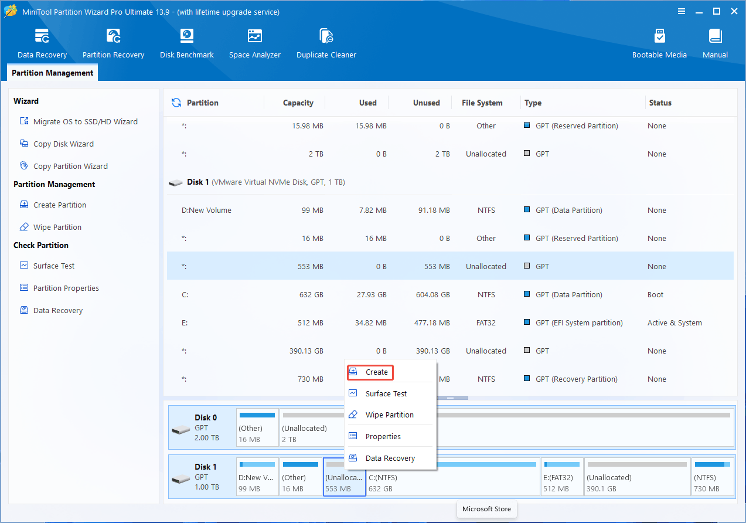Select the 16 MB Other partition row on Disk 1
This screenshot has height=523, width=746.
[x=450, y=238]
